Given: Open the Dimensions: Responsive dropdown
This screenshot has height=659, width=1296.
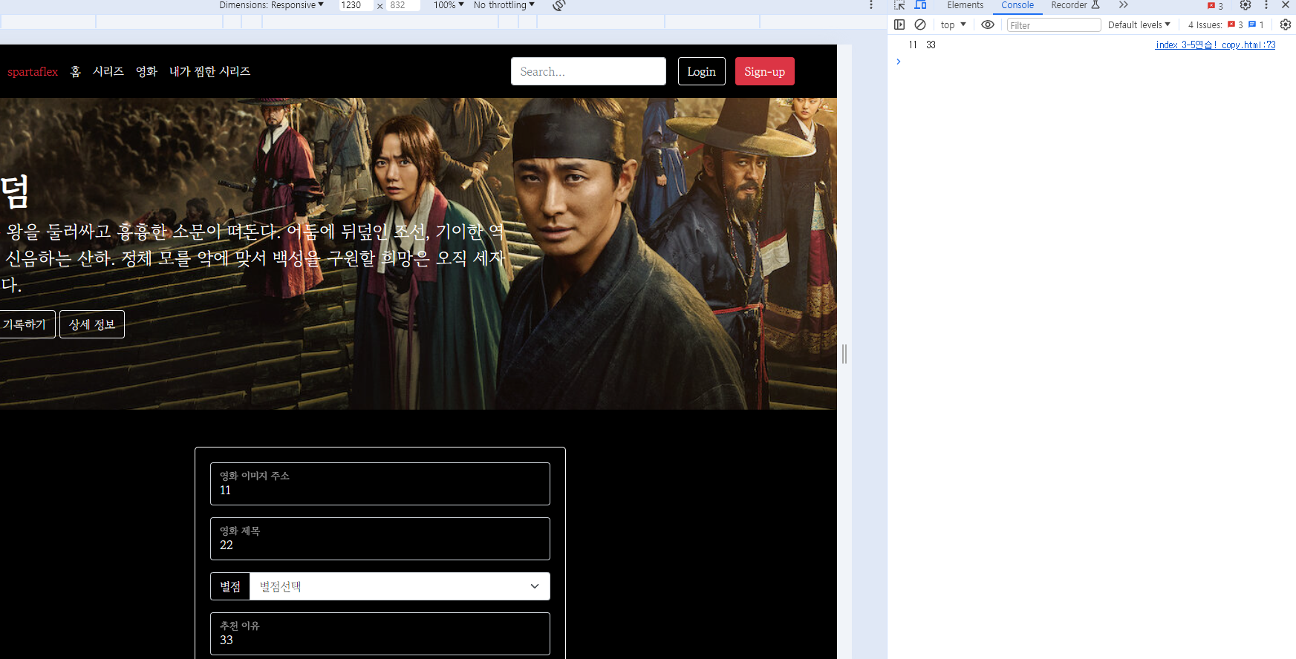Looking at the screenshot, I should pos(271,5).
